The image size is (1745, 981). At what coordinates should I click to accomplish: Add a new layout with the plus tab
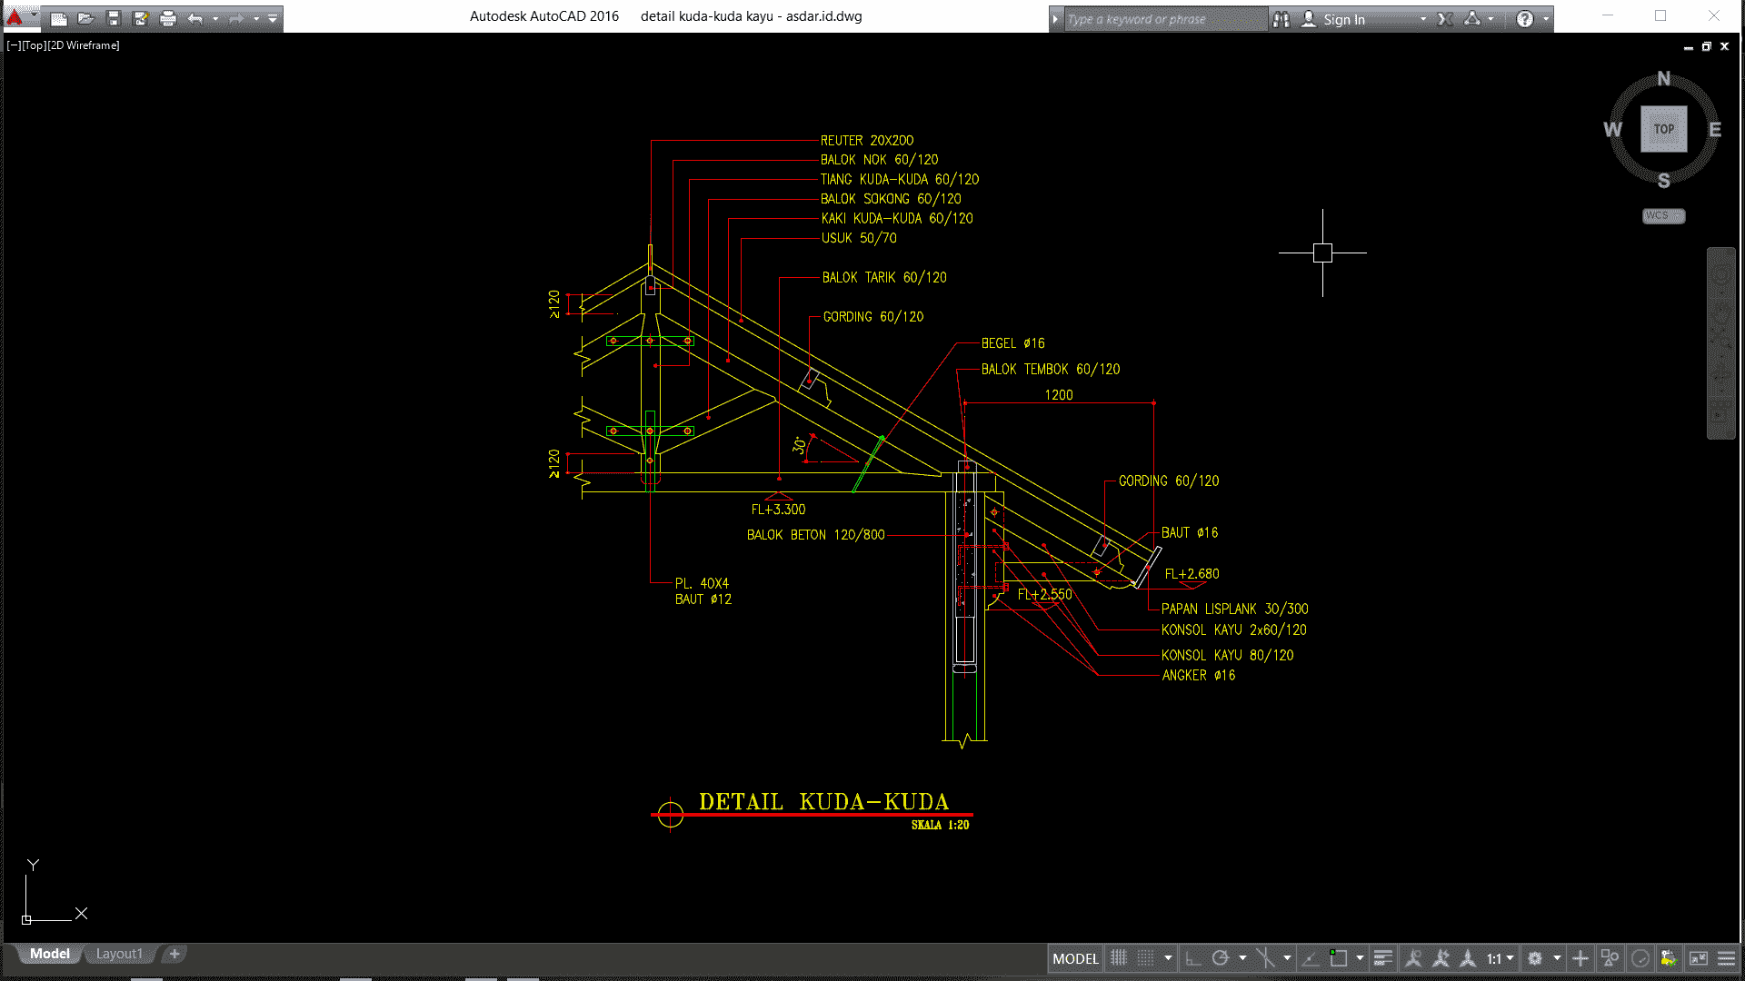[174, 954]
